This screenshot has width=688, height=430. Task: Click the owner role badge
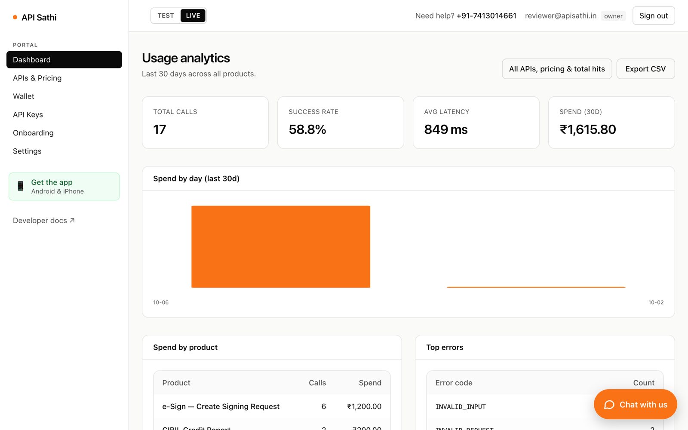[613, 16]
